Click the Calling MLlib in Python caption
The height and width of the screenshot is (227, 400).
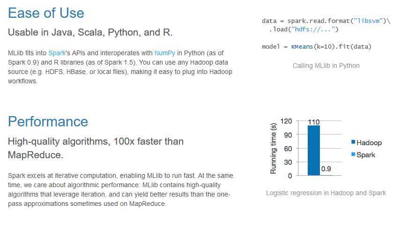326,66
